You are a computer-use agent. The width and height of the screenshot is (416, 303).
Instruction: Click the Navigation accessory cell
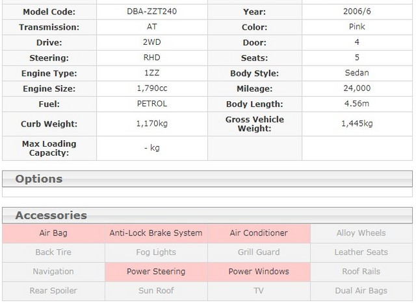(x=53, y=272)
